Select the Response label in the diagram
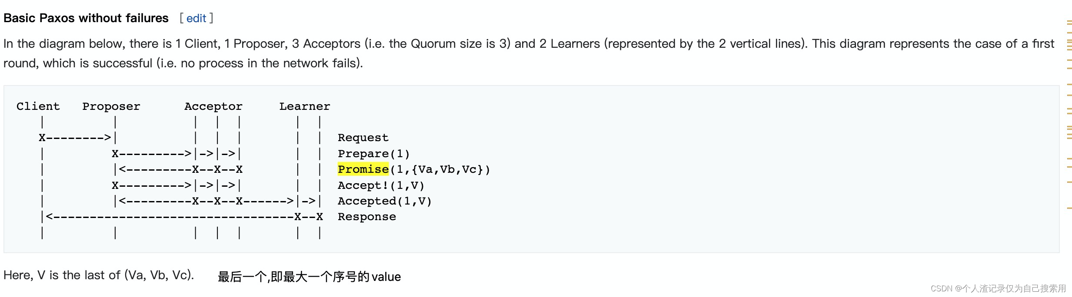 click(x=367, y=217)
